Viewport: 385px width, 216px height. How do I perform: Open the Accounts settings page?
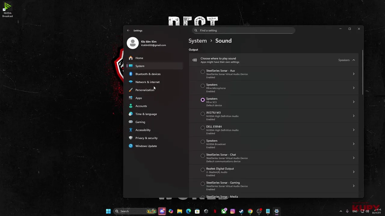click(155, 106)
